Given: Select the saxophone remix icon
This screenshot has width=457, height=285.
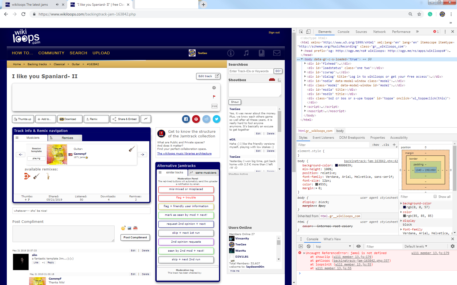Looking at the screenshot, I should [x=48, y=176].
